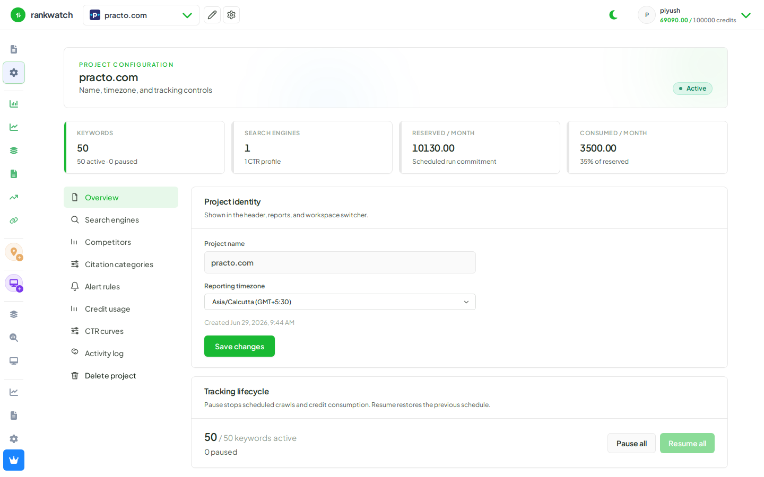Click the gray line chart sidebar icon

click(x=14, y=392)
